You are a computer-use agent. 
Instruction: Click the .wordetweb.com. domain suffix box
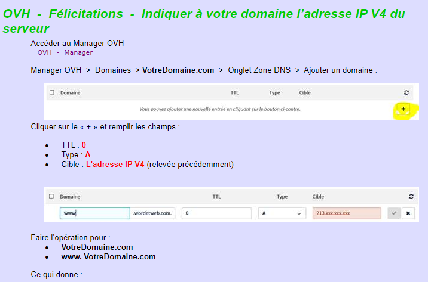click(153, 213)
